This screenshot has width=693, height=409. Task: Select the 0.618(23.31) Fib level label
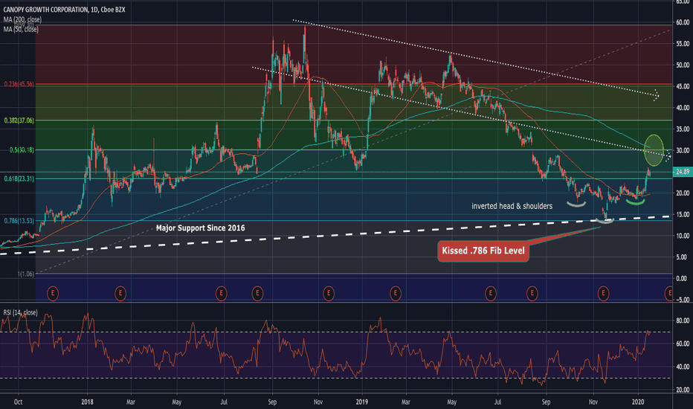coord(19,178)
